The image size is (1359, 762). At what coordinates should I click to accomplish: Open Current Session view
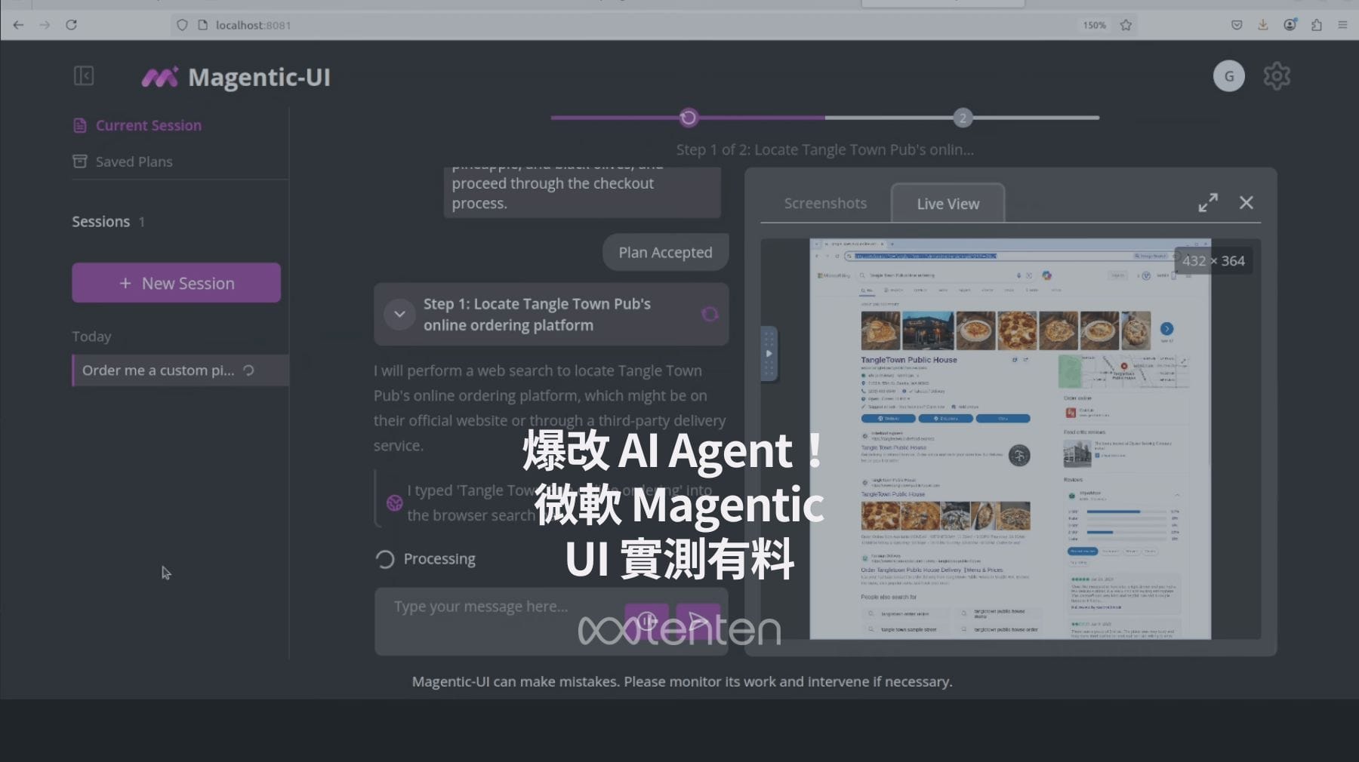(x=137, y=125)
